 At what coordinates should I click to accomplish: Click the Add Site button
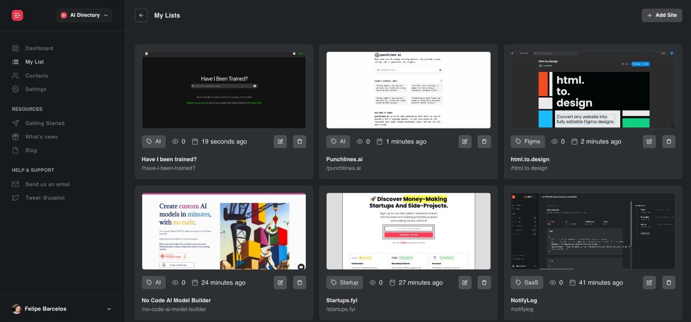pyautogui.click(x=662, y=15)
